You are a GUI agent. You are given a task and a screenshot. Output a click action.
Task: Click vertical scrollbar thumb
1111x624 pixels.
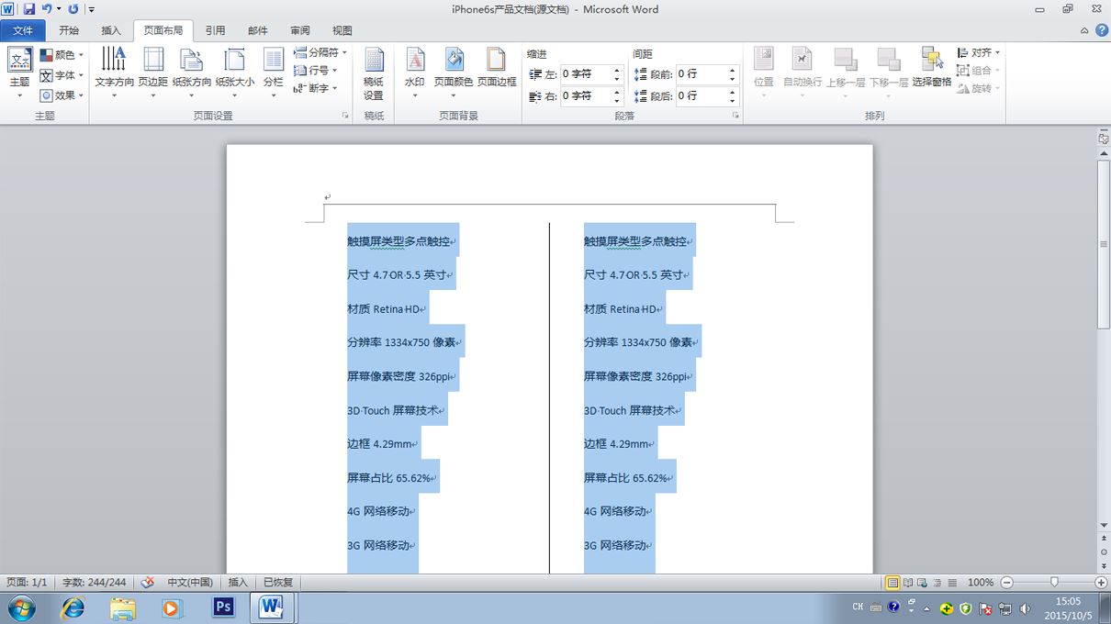[x=1104, y=245]
